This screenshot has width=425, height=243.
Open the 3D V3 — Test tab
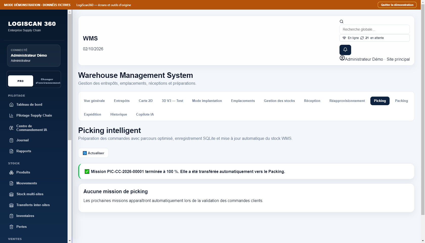pyautogui.click(x=172, y=101)
